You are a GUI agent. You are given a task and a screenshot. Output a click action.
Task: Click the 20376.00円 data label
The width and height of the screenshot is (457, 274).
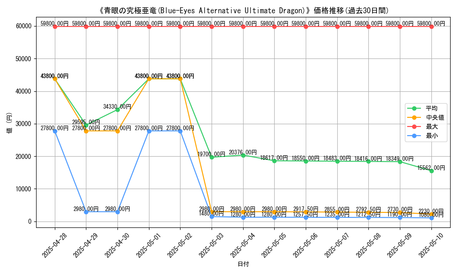243,152
